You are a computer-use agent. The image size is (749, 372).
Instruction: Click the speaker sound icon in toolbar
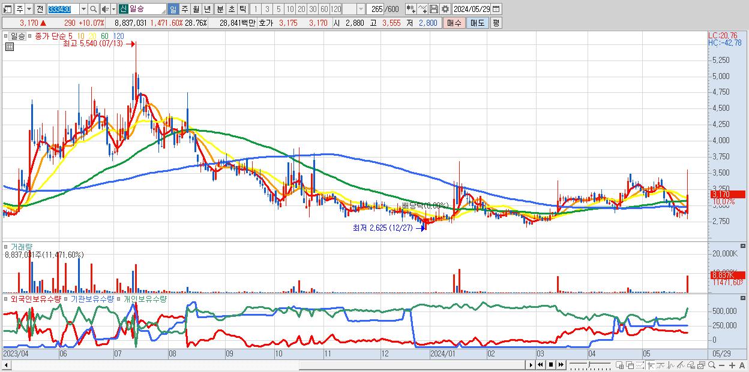pyautogui.click(x=105, y=10)
